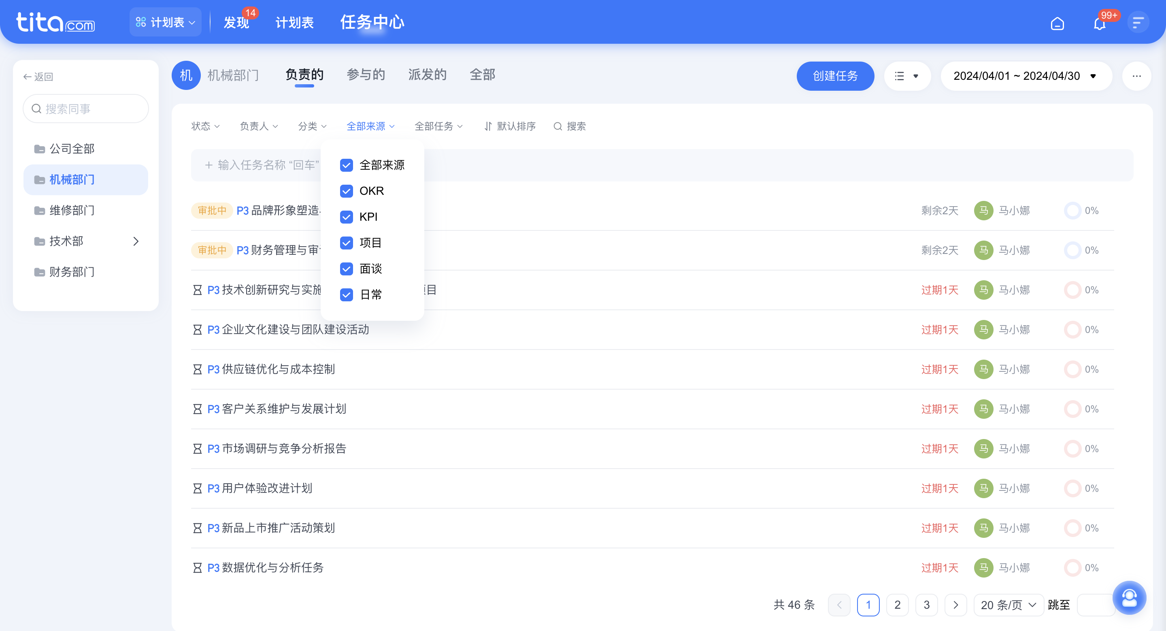Expand the 技术部 tree arrow

pos(136,241)
